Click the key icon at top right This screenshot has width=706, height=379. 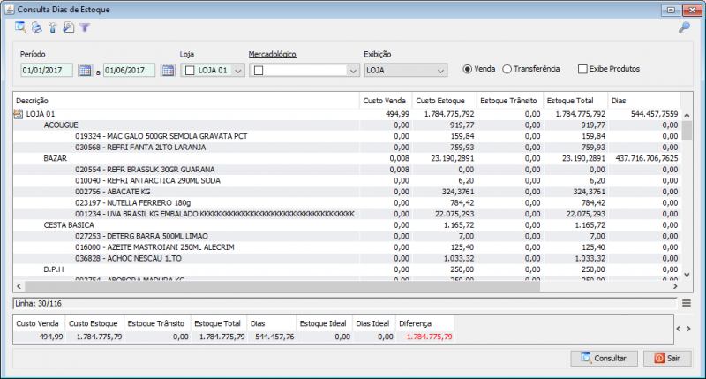[685, 27]
